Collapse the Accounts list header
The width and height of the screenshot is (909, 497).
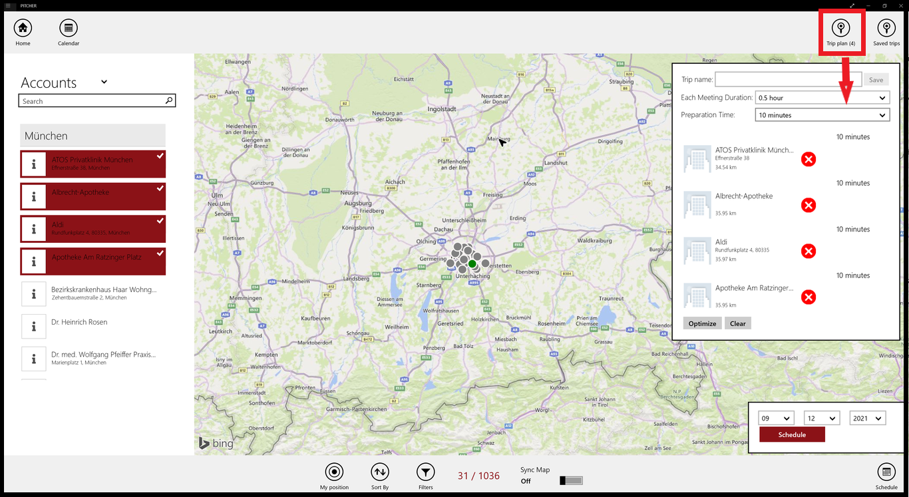[104, 81]
